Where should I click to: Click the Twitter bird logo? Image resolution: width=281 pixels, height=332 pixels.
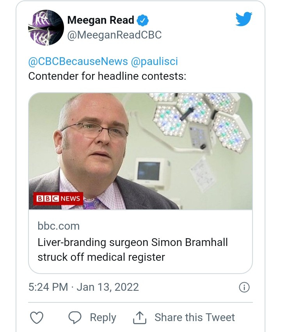[x=244, y=19]
